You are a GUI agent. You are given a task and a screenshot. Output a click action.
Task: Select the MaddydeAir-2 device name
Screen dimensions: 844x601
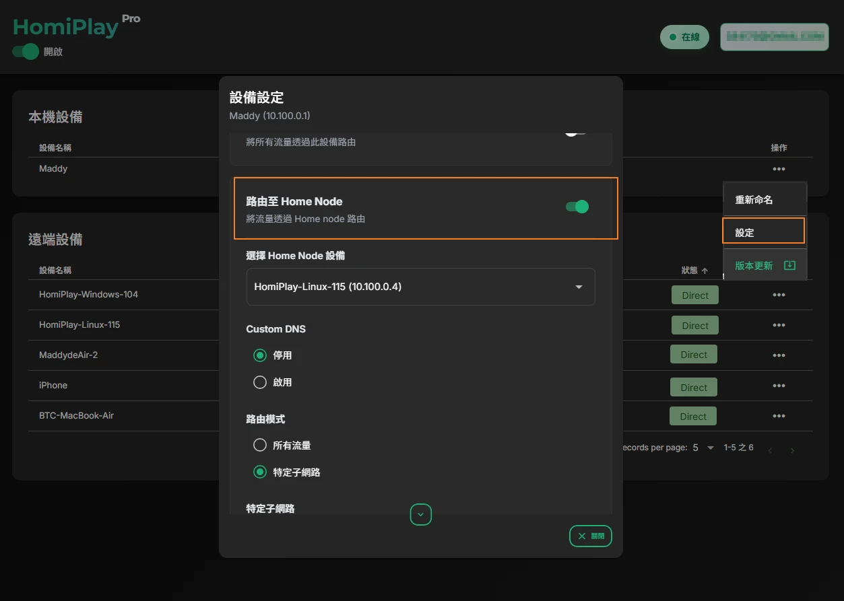(69, 355)
